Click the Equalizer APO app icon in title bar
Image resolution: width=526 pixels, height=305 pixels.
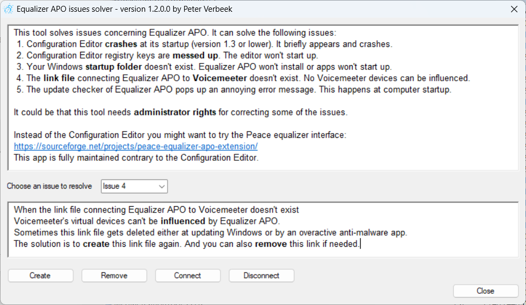click(x=8, y=9)
